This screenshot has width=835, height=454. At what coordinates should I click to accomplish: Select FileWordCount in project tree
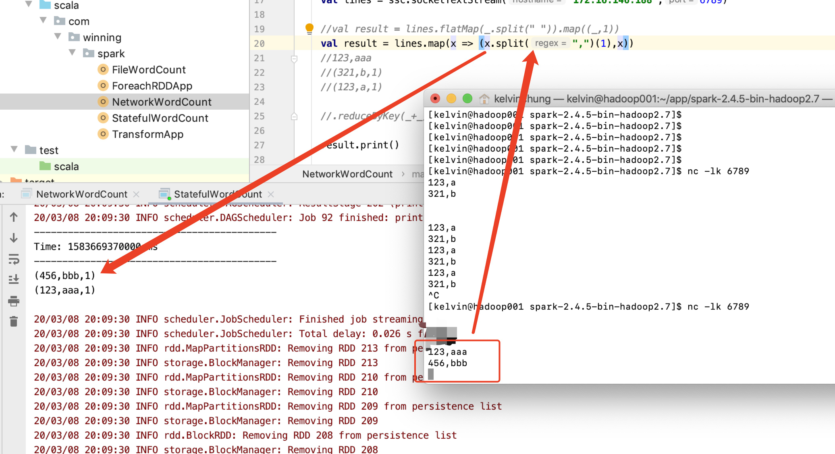149,70
